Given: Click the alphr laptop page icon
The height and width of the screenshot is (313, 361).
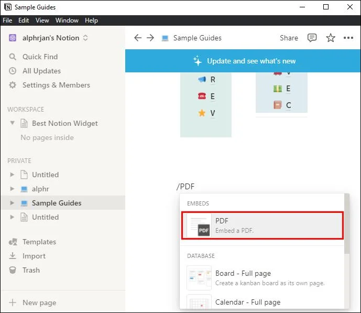Looking at the screenshot, I should 24,189.
